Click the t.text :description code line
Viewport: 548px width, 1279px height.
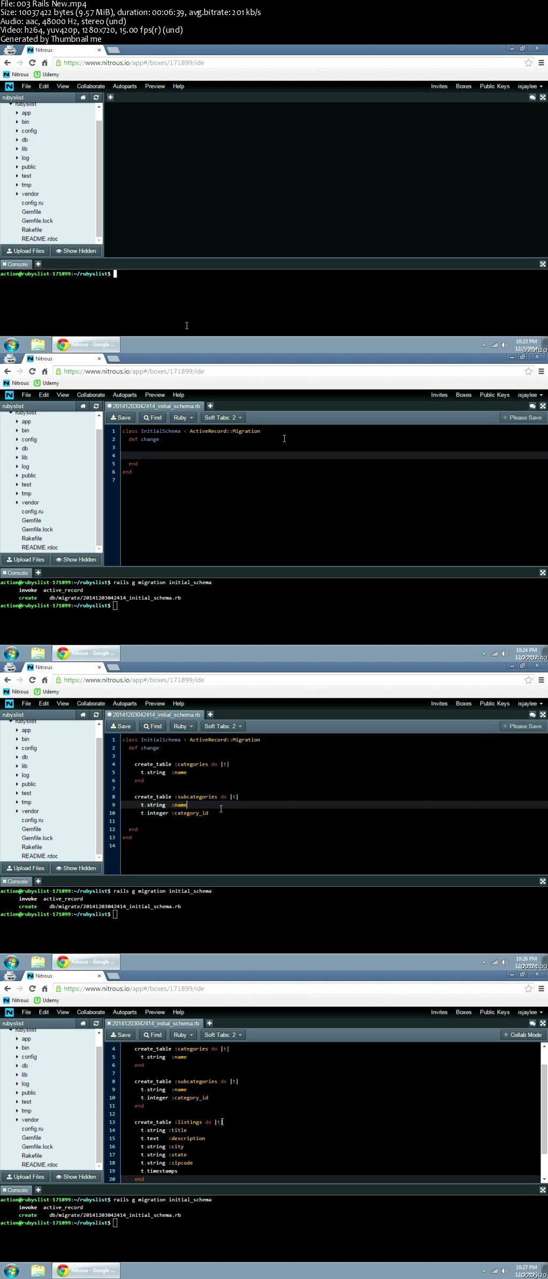click(173, 1139)
